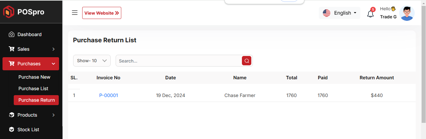Screen dimensions: 426x139
Task: Collapse the Purchases submenu chevron
Action: [x=53, y=64]
